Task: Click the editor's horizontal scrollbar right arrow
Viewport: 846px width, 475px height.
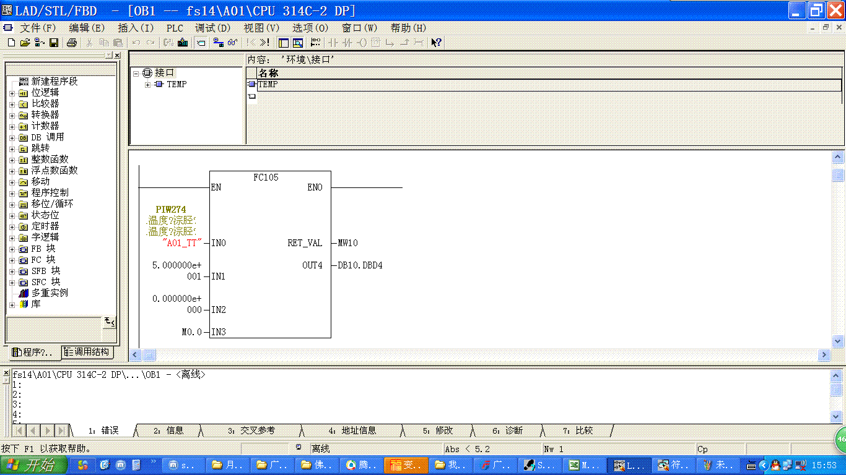Action: pos(824,355)
